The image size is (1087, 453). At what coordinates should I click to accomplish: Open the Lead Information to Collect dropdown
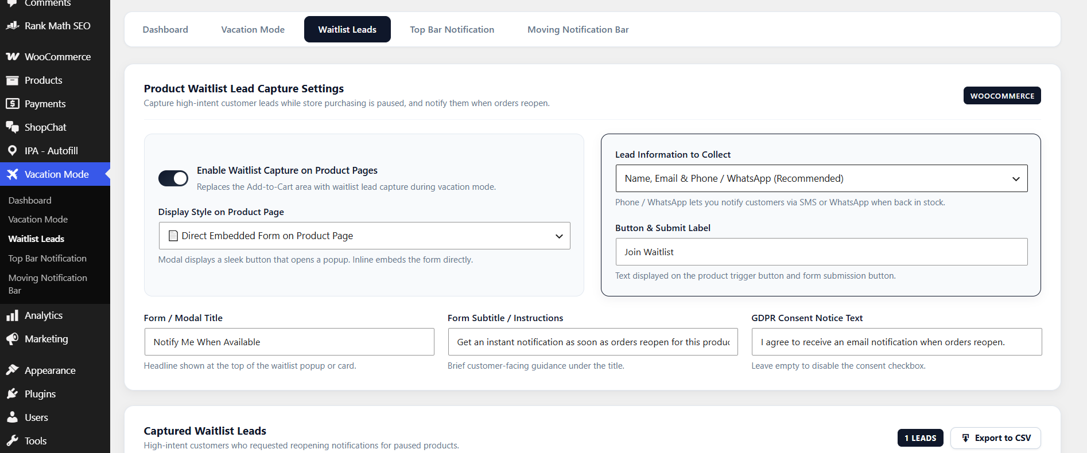pos(821,178)
